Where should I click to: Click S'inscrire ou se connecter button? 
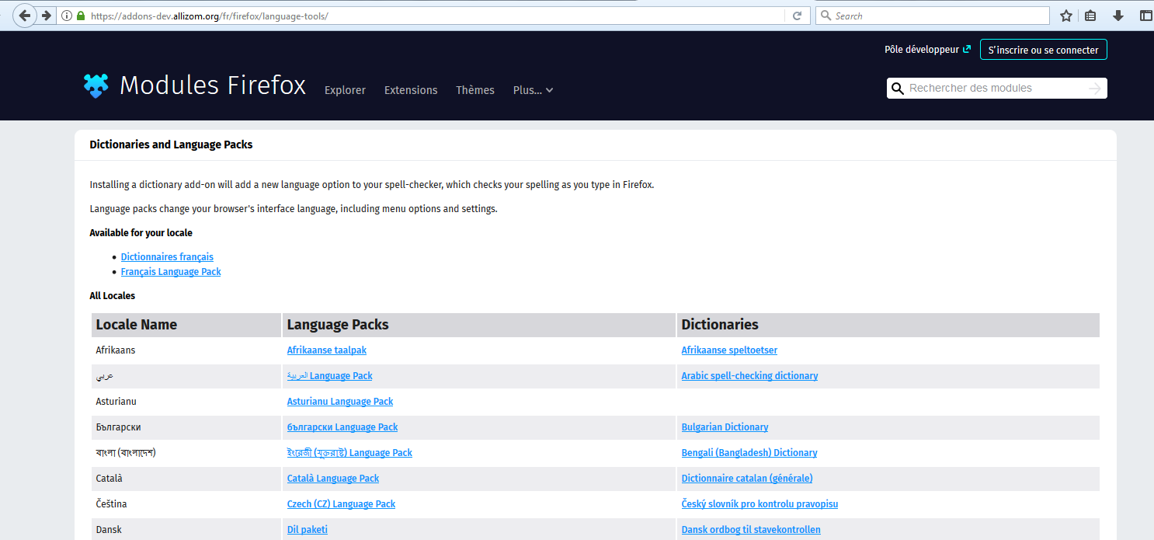pos(1043,50)
